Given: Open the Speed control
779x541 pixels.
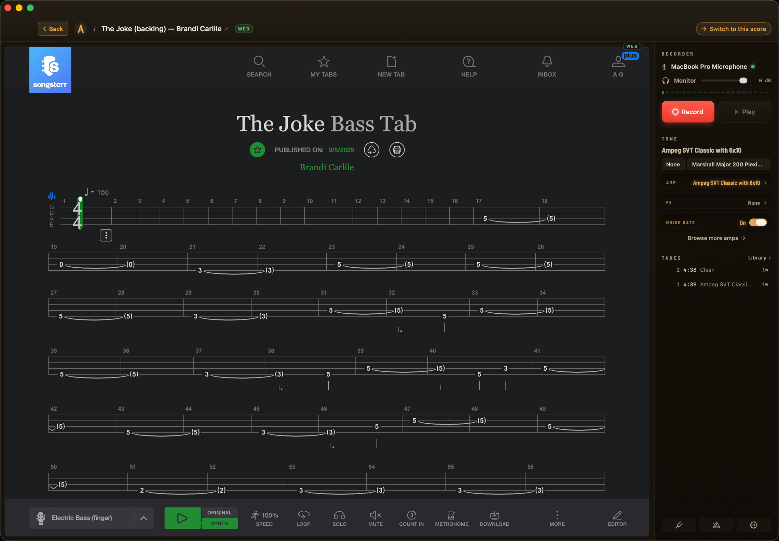Looking at the screenshot, I should [x=264, y=518].
